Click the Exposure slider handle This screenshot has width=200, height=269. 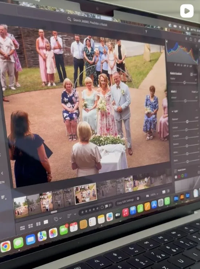(x=187, y=121)
